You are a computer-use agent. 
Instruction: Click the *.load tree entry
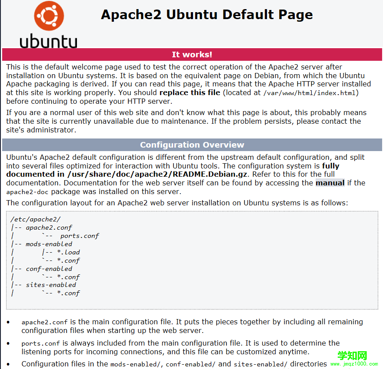click(68, 252)
